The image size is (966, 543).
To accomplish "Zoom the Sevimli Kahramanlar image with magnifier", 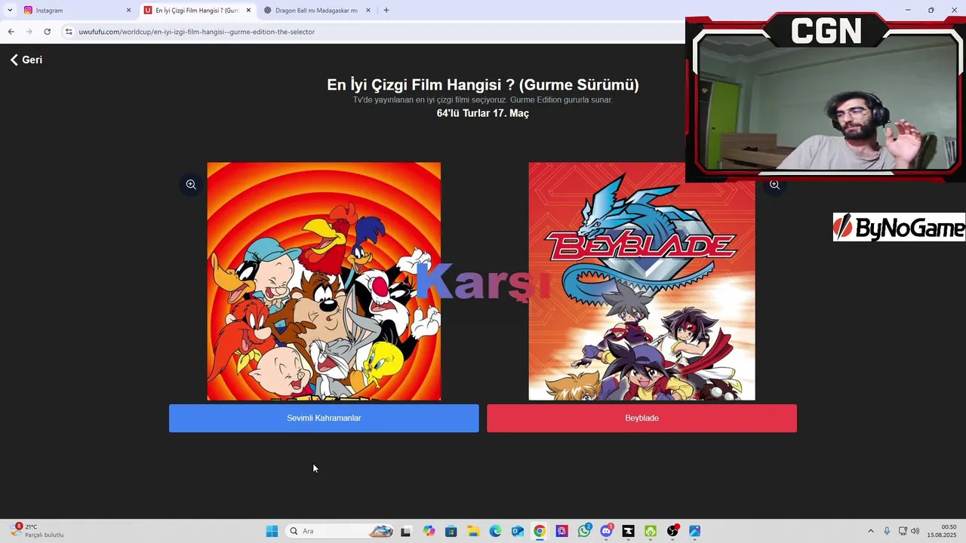I will (x=191, y=184).
